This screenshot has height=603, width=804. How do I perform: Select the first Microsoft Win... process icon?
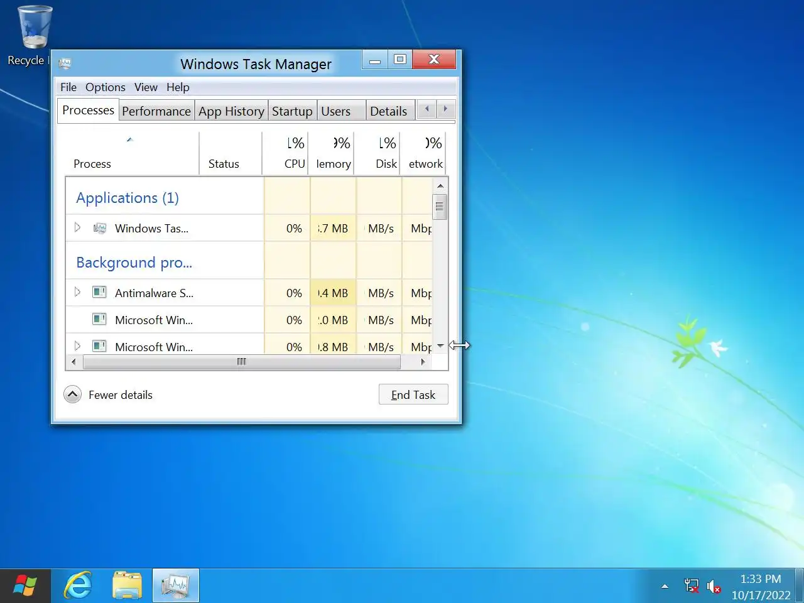click(x=99, y=319)
